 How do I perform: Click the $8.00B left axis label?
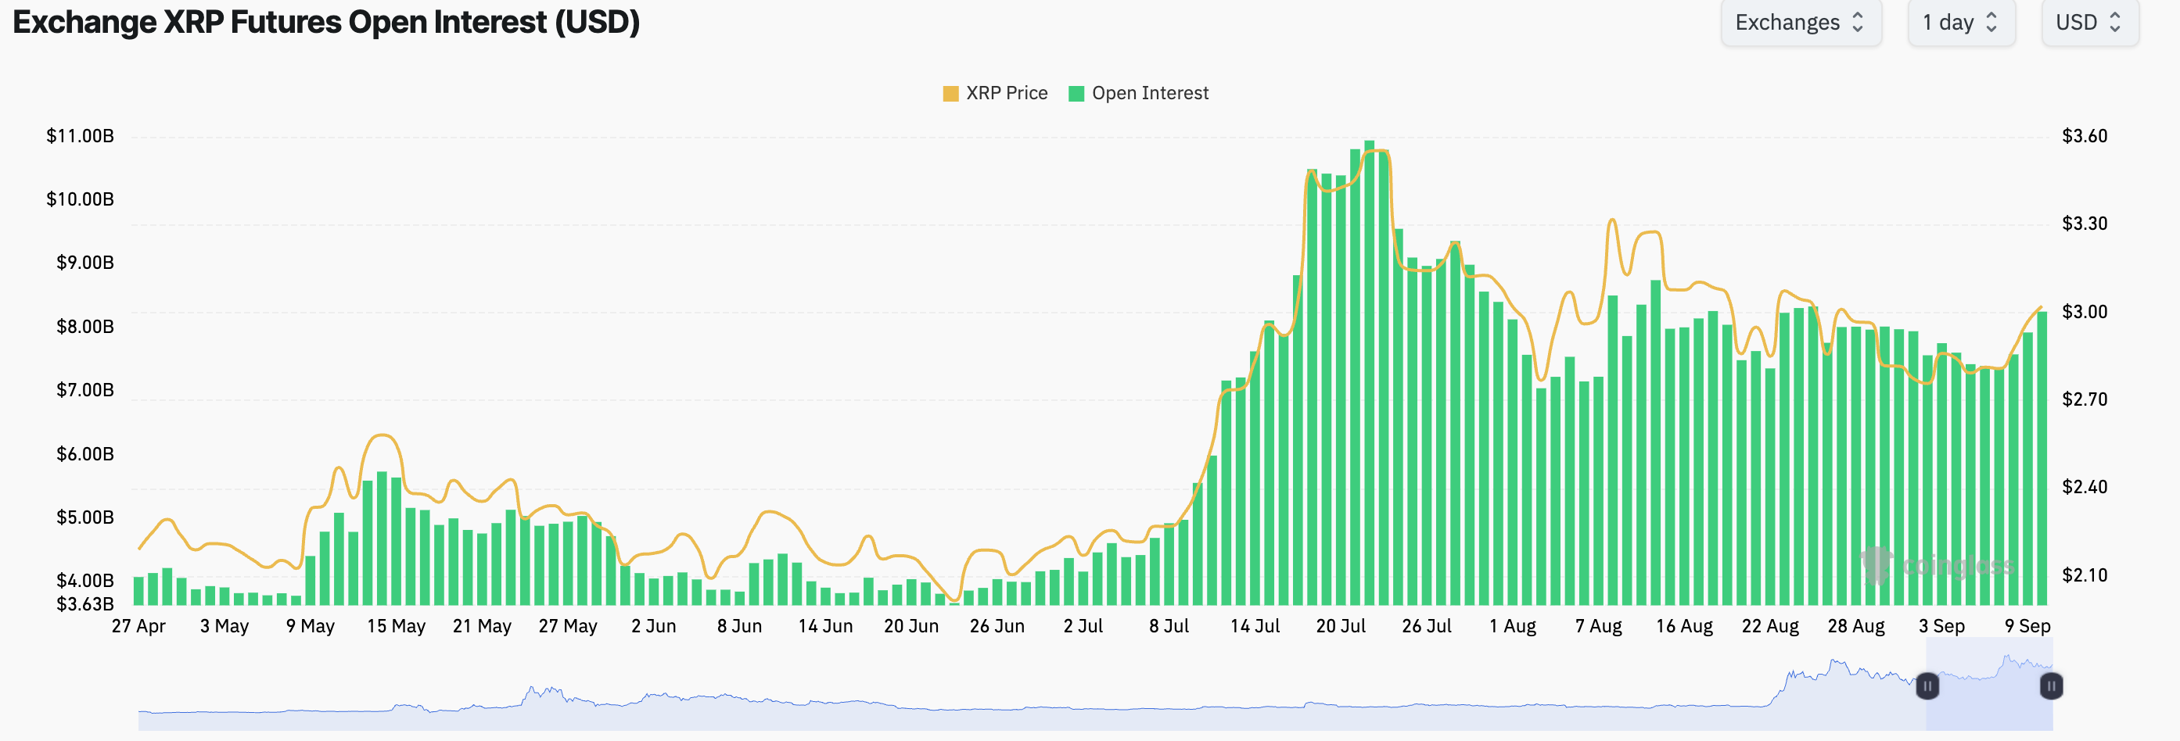(84, 327)
